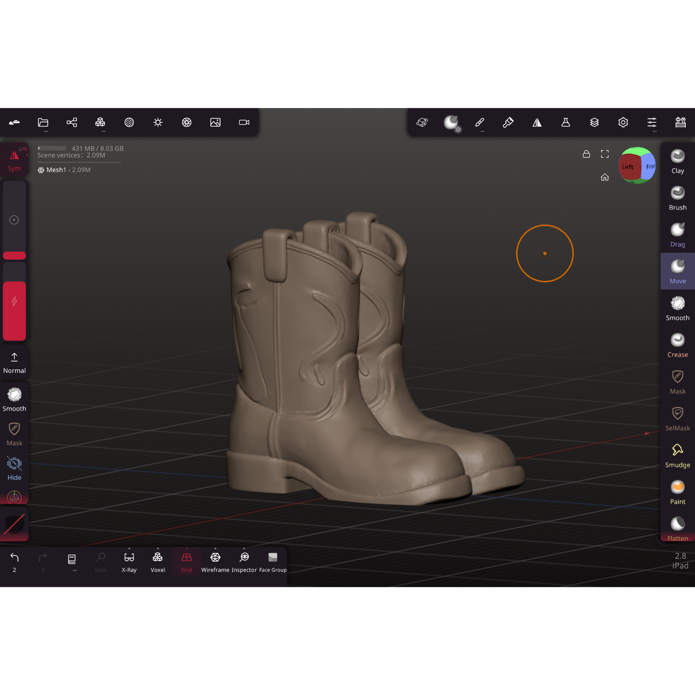Screen dimensions: 695x695
Task: Select the Mesh1 object entry
Action: 64,170
